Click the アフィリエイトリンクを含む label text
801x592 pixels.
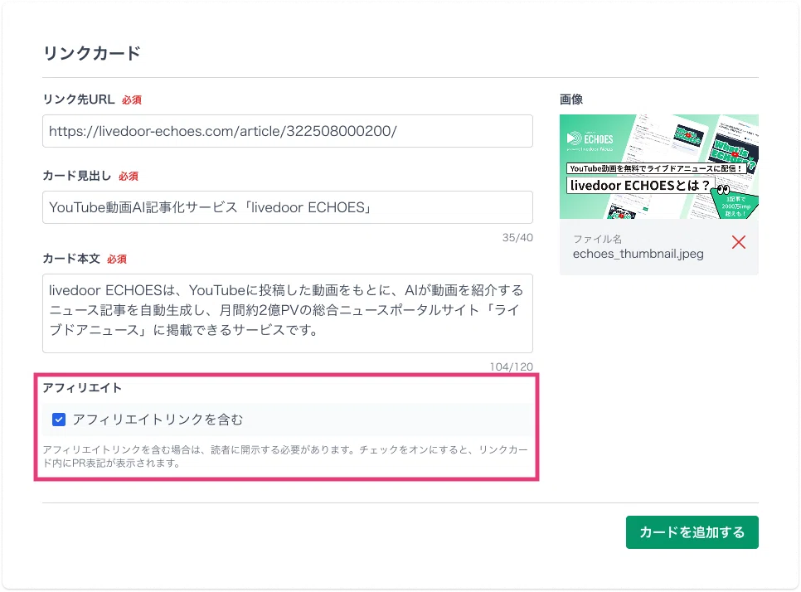click(158, 420)
